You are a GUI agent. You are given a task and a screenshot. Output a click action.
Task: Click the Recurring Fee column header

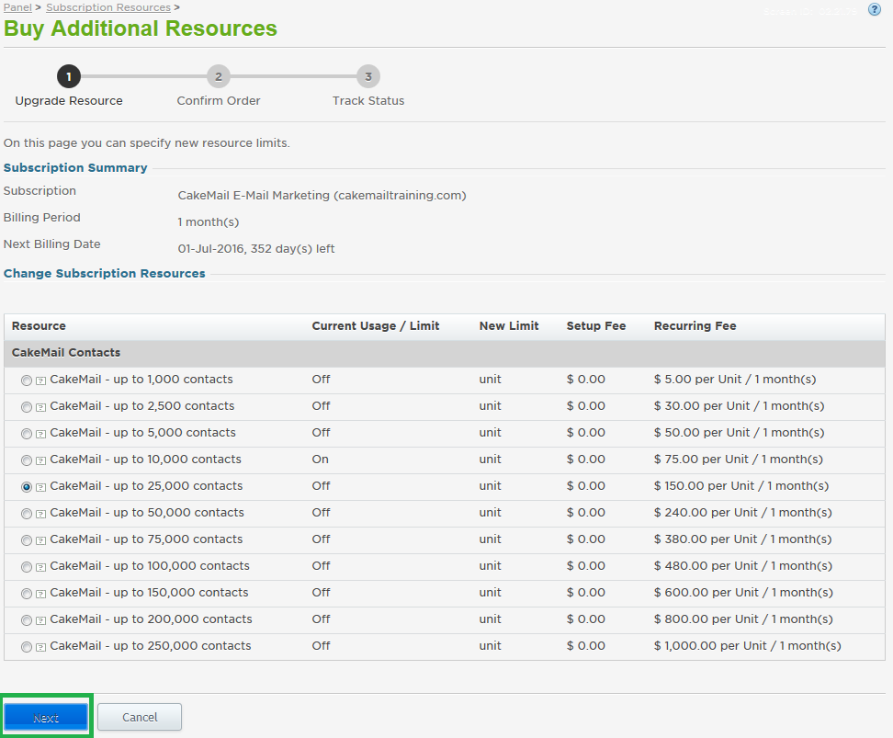[x=695, y=326]
